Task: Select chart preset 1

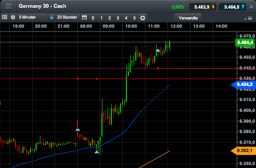Action: point(101,18)
